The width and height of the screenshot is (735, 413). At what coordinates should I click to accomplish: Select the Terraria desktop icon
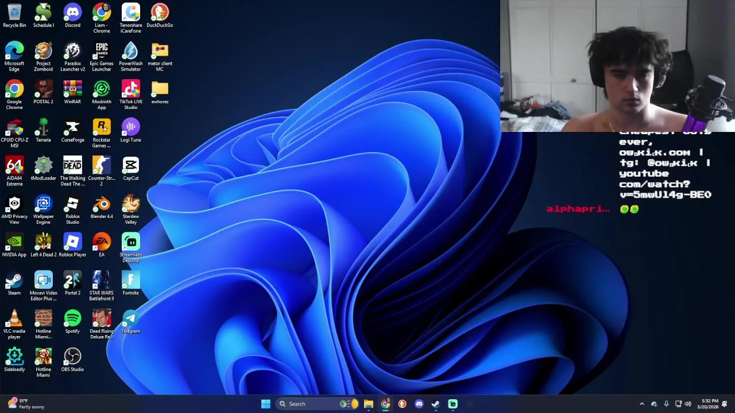(43, 131)
